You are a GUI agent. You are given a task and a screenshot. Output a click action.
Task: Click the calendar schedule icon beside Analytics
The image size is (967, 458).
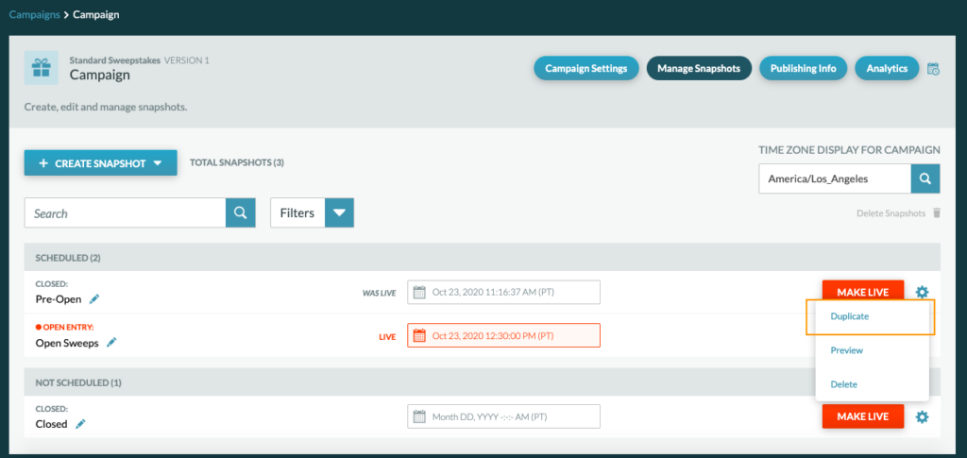(x=933, y=69)
